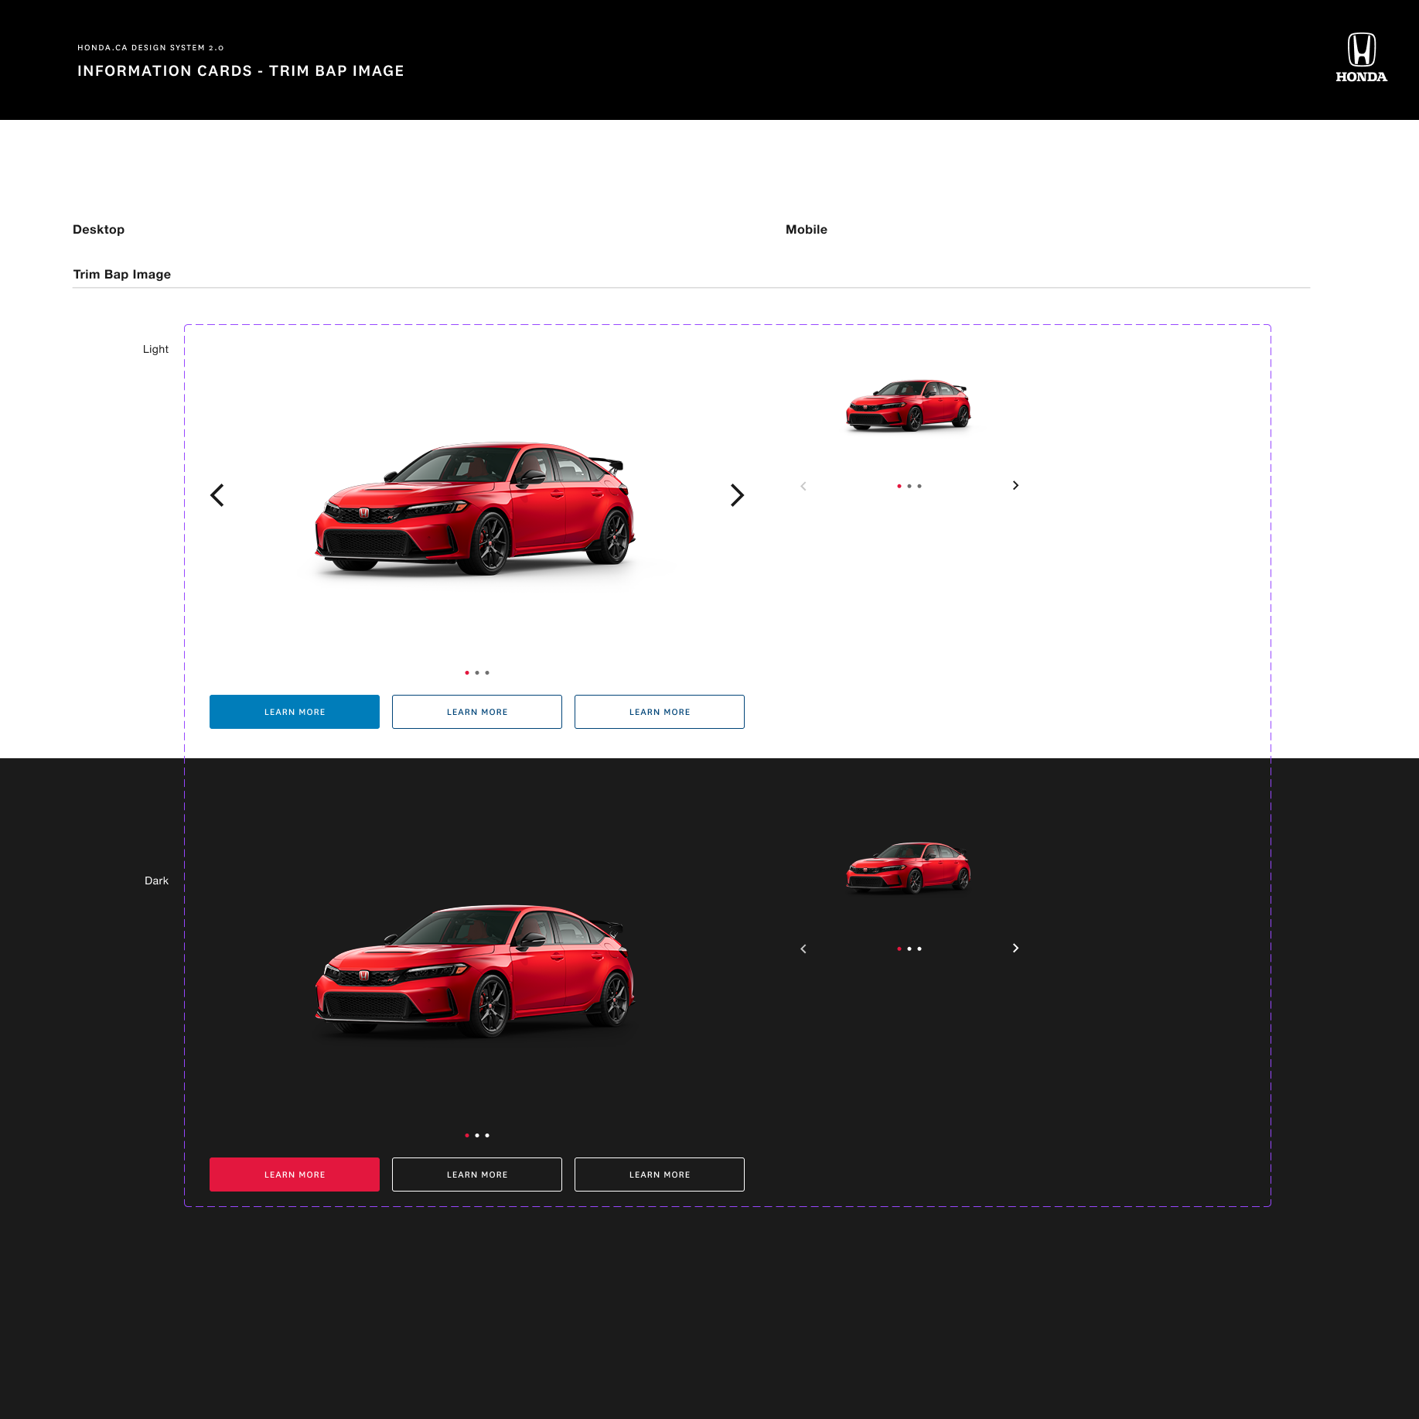Select the third pagination dot in light desktop carousel
Image resolution: width=1419 pixels, height=1419 pixels.
point(487,672)
